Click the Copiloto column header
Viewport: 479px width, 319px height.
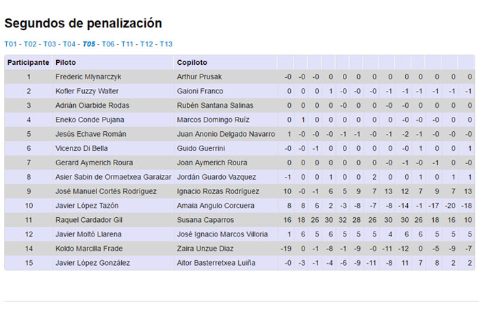[192, 62]
